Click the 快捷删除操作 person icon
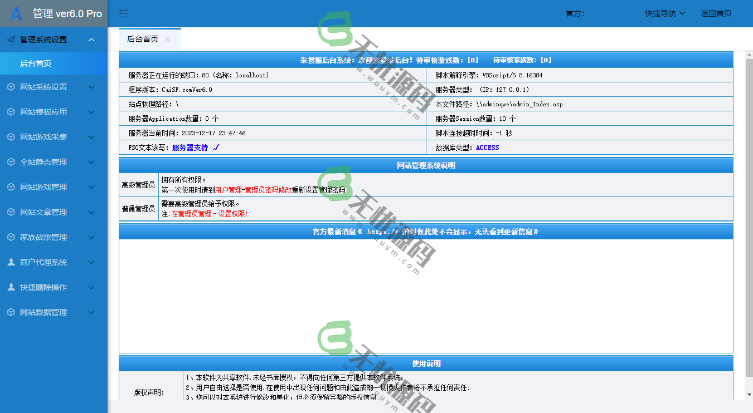753x413 pixels. (12, 287)
